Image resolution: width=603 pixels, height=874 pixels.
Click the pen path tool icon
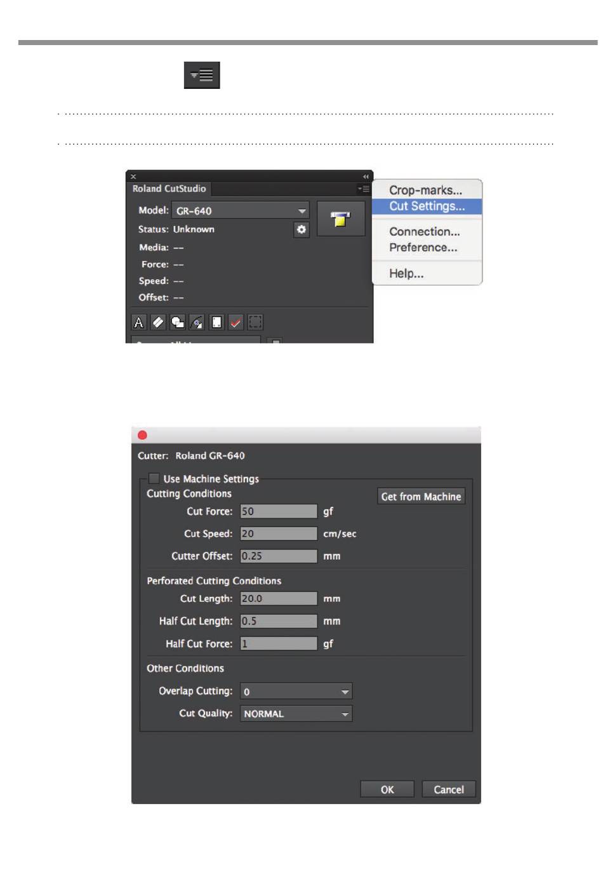(x=197, y=322)
